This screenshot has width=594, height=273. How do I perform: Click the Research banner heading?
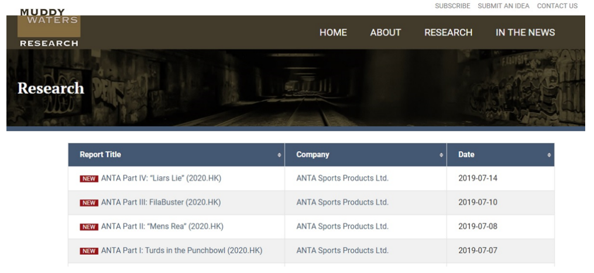51,88
